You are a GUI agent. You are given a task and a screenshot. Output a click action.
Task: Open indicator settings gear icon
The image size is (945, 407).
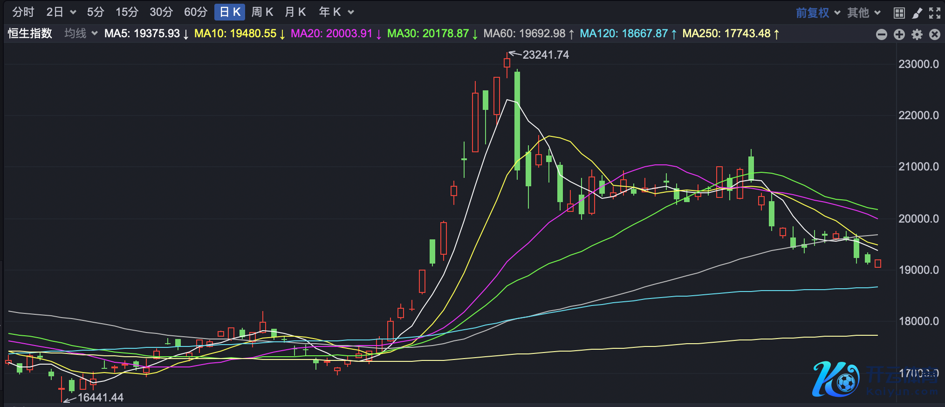point(917,34)
